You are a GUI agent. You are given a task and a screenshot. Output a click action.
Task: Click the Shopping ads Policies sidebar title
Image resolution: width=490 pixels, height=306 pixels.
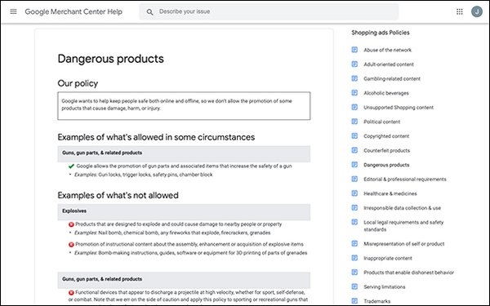[x=381, y=33]
